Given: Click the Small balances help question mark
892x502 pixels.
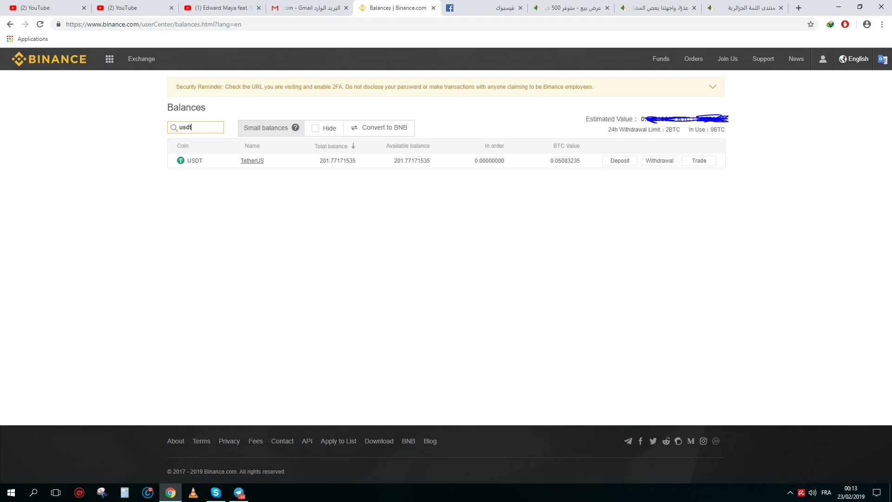Looking at the screenshot, I should click(295, 128).
